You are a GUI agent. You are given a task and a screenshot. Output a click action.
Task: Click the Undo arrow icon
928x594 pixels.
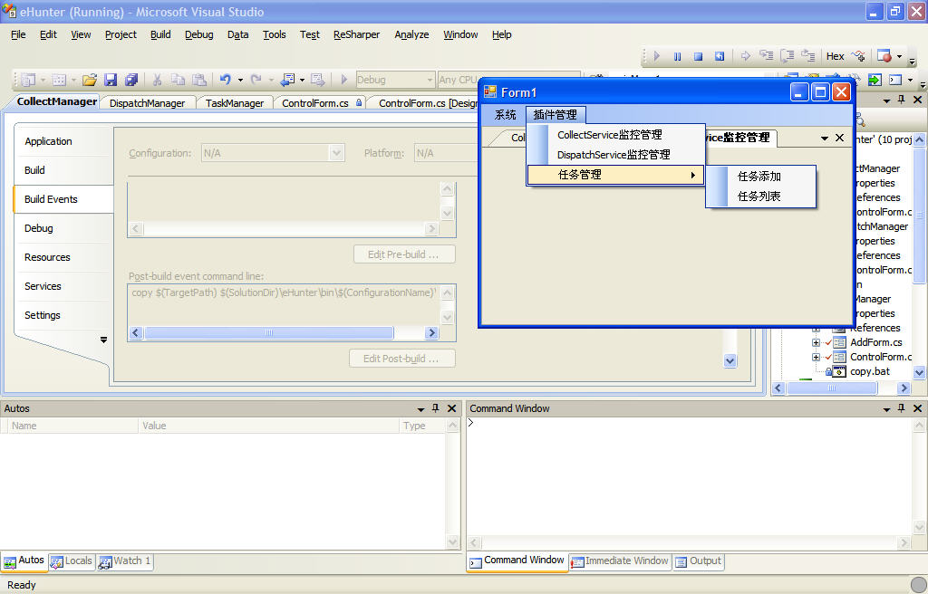point(225,80)
